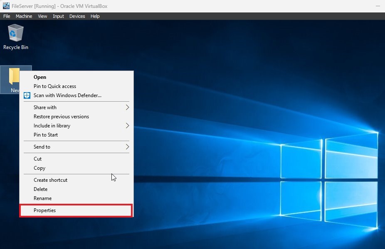This screenshot has width=385, height=249.
Task: Click the VirtualBox icon in title bar
Action: click(x=6, y=5)
